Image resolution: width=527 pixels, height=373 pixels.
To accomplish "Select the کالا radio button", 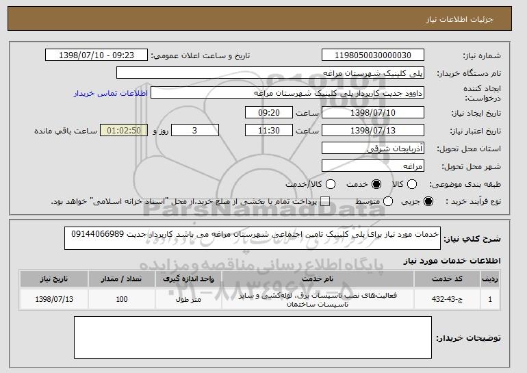I will click(412, 184).
